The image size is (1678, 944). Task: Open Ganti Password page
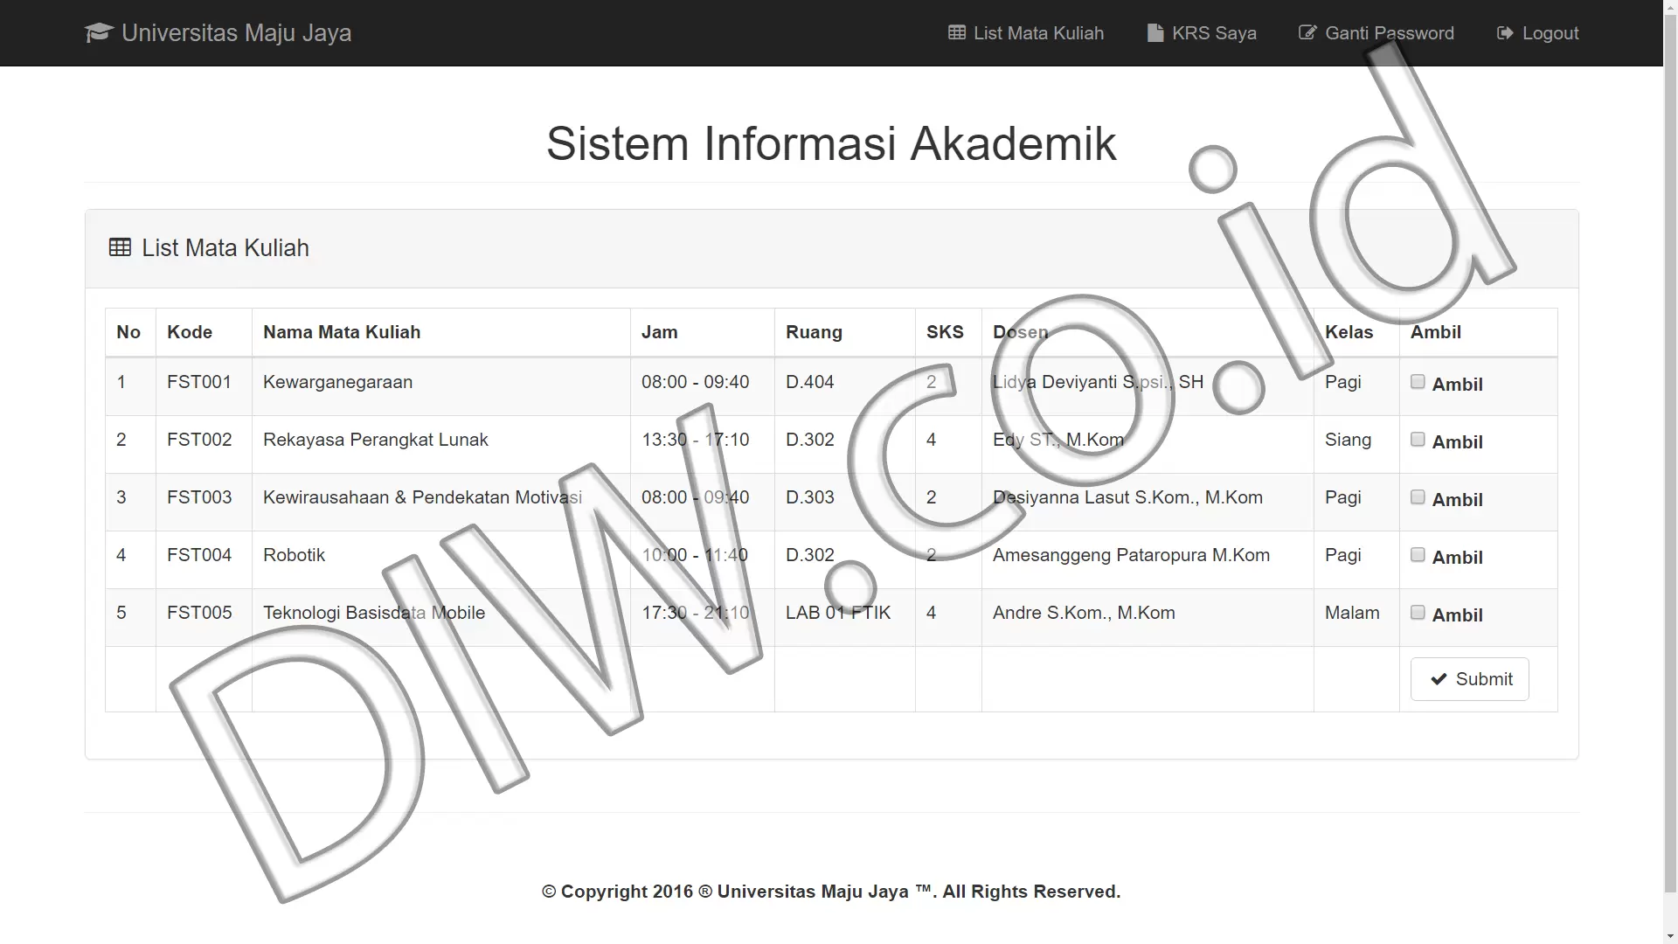click(x=1376, y=33)
